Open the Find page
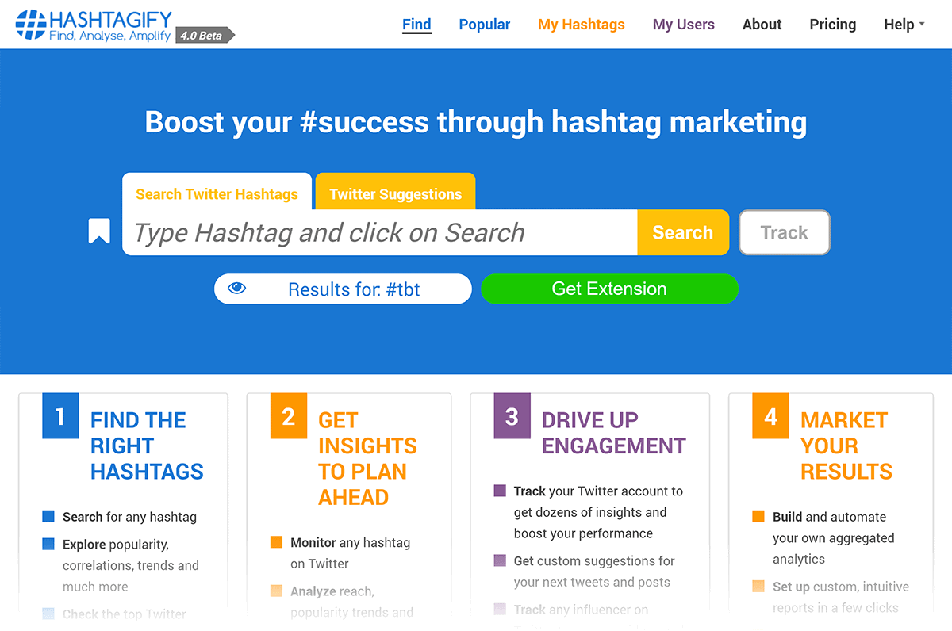The image size is (952, 631). click(x=416, y=25)
